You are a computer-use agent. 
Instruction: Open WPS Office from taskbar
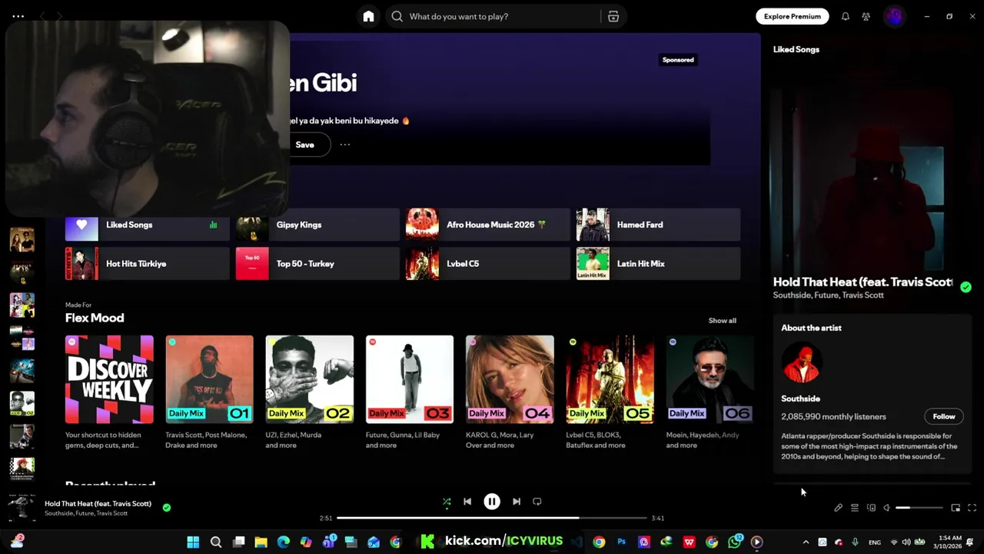coord(689,542)
